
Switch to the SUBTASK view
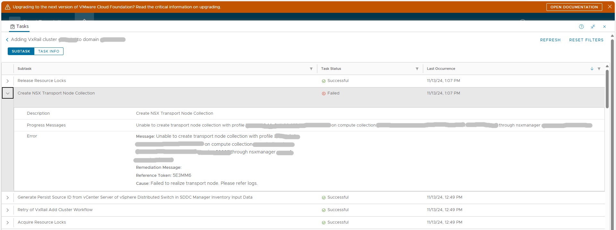tap(21, 51)
